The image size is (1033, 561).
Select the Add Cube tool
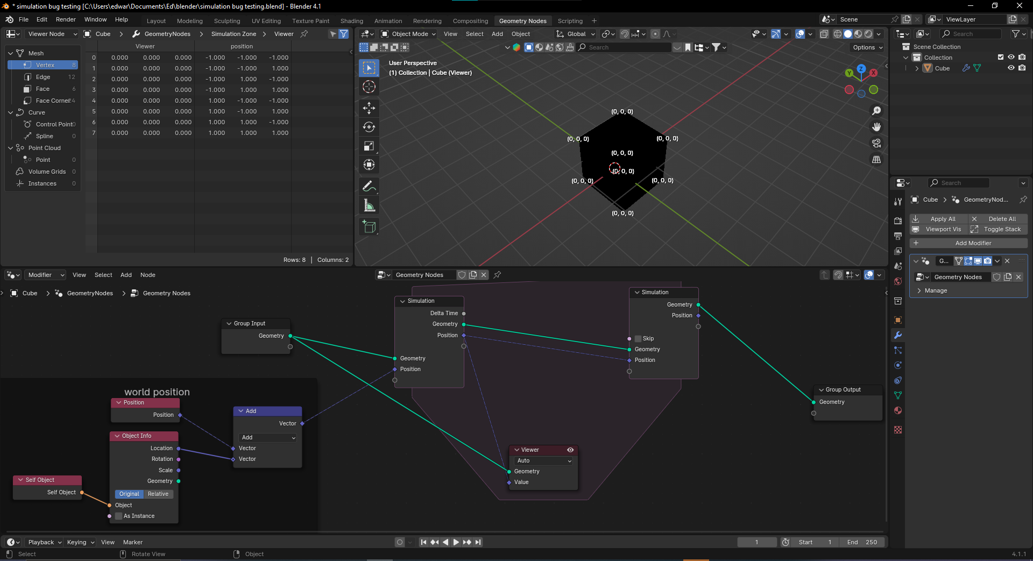[x=369, y=226]
